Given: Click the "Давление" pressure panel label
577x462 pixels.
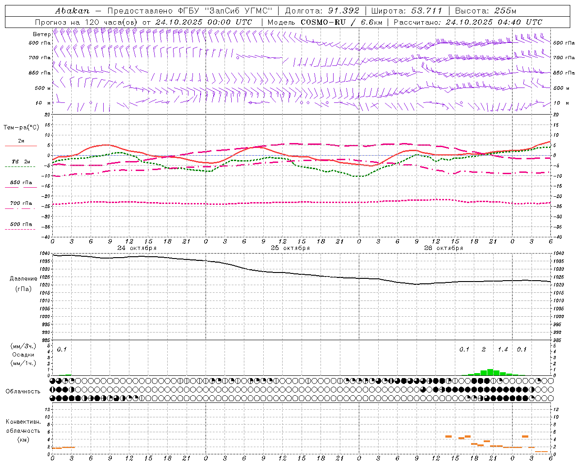Looking at the screenshot, I should coord(23,279).
